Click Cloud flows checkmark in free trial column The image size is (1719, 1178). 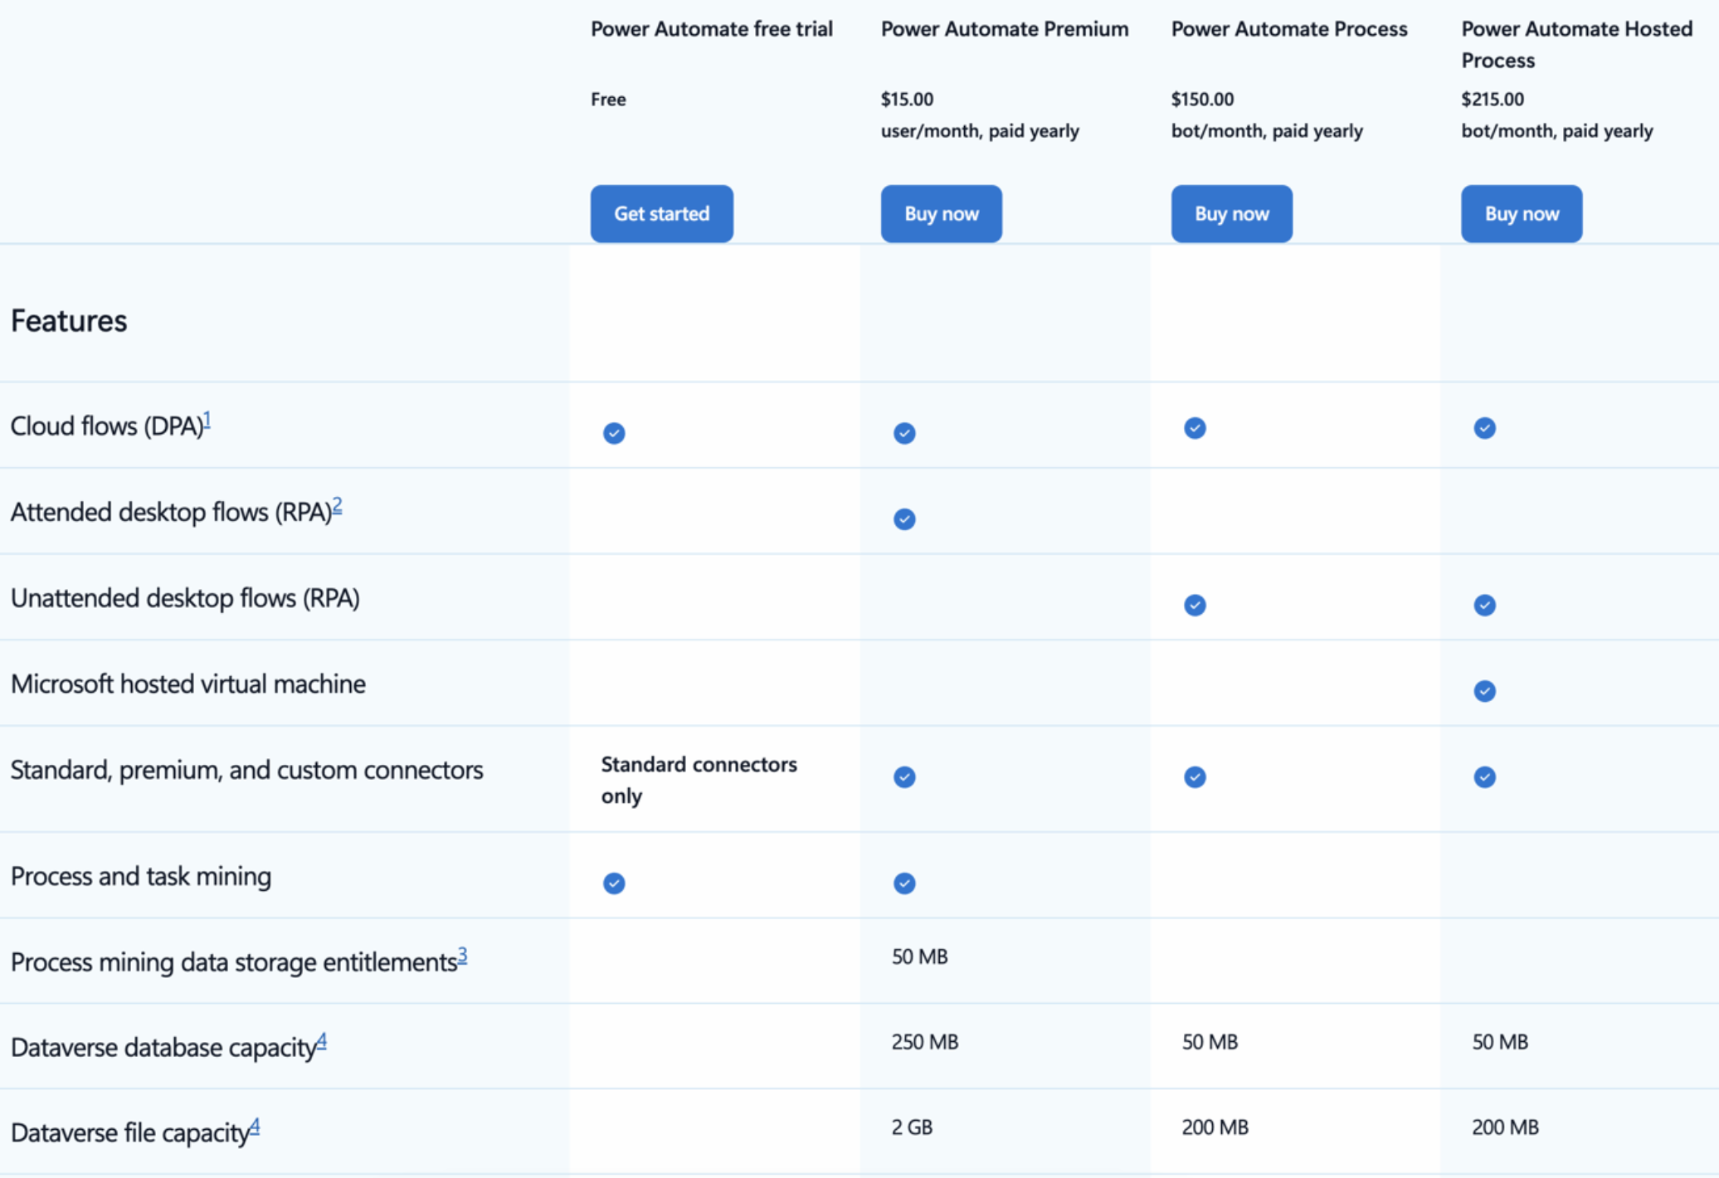coord(614,433)
